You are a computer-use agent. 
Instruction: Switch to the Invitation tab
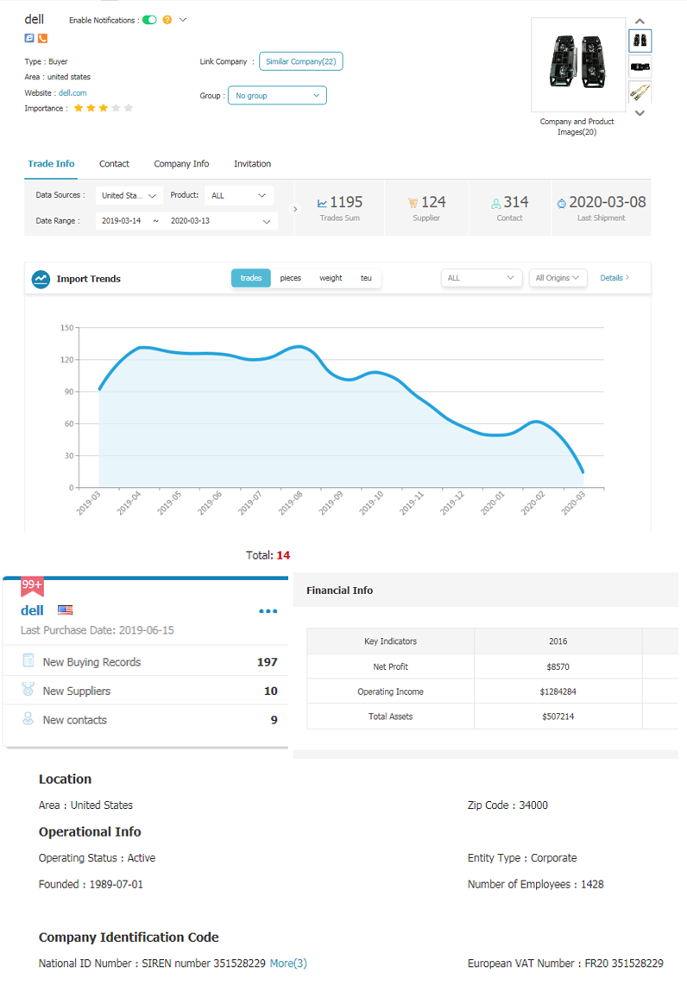coord(252,164)
